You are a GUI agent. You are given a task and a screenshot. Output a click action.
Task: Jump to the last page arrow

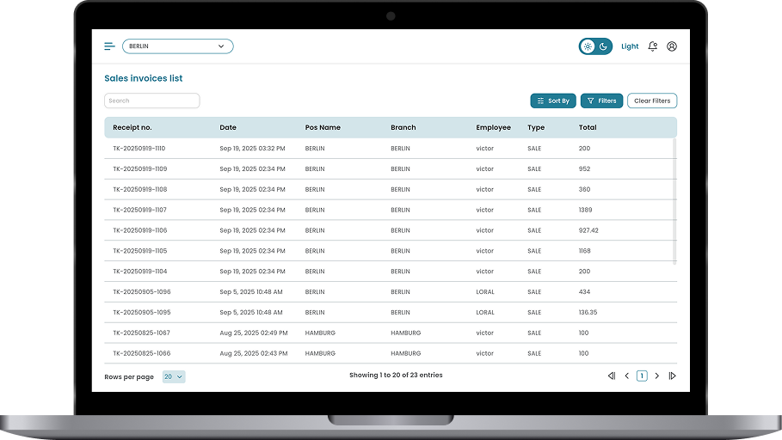[672, 376]
